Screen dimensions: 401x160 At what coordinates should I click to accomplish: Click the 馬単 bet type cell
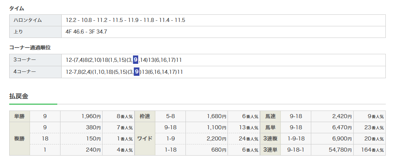[270, 128]
